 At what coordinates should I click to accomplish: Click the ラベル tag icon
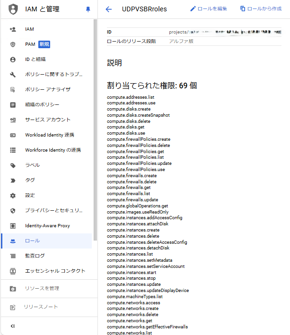click(x=13, y=165)
